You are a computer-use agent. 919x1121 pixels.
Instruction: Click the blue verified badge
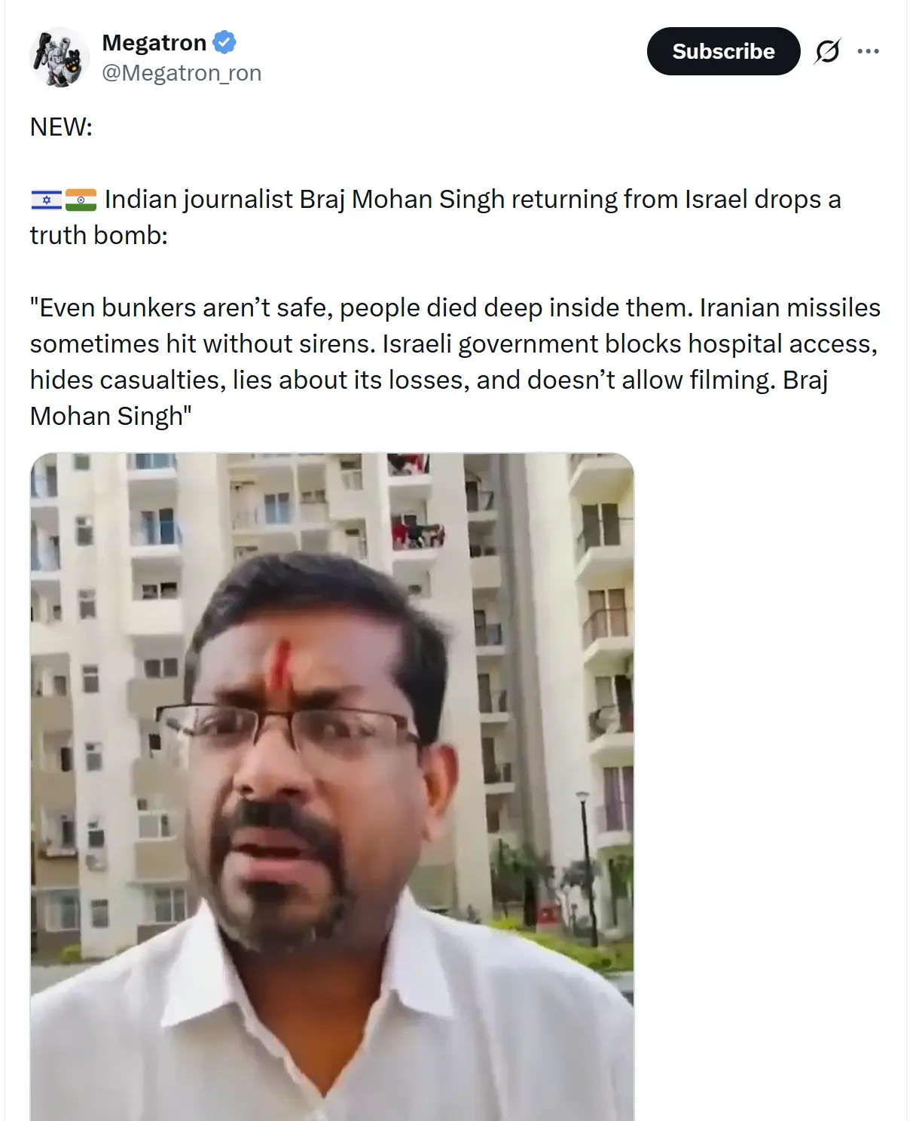click(224, 42)
